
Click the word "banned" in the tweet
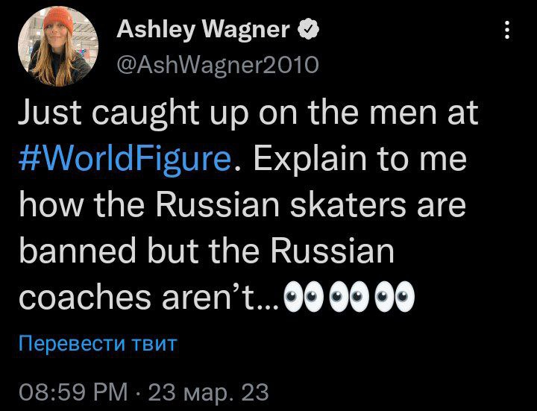70,252
